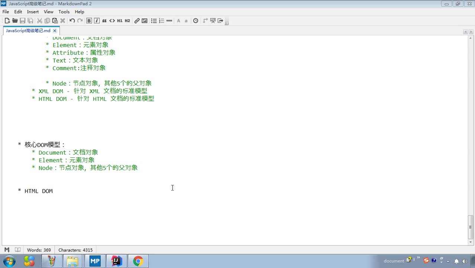Image resolution: width=475 pixels, height=268 pixels.
Task: Apply bold formatting
Action: click(89, 21)
